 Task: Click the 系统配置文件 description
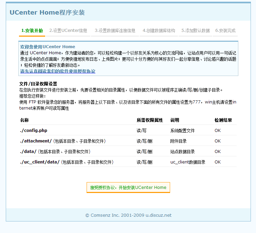[183, 131]
